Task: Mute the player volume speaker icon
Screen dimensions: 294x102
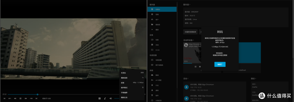Action: point(111,98)
